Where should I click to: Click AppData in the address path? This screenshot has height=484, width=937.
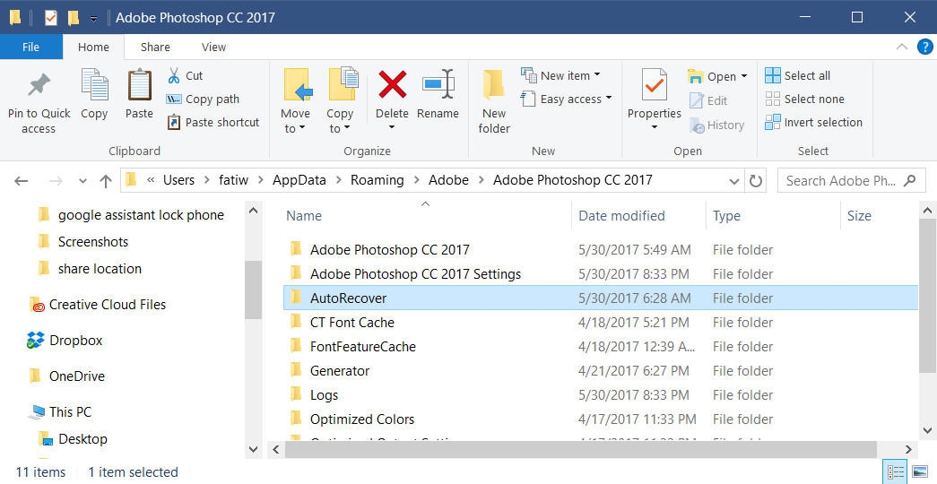[x=299, y=180]
